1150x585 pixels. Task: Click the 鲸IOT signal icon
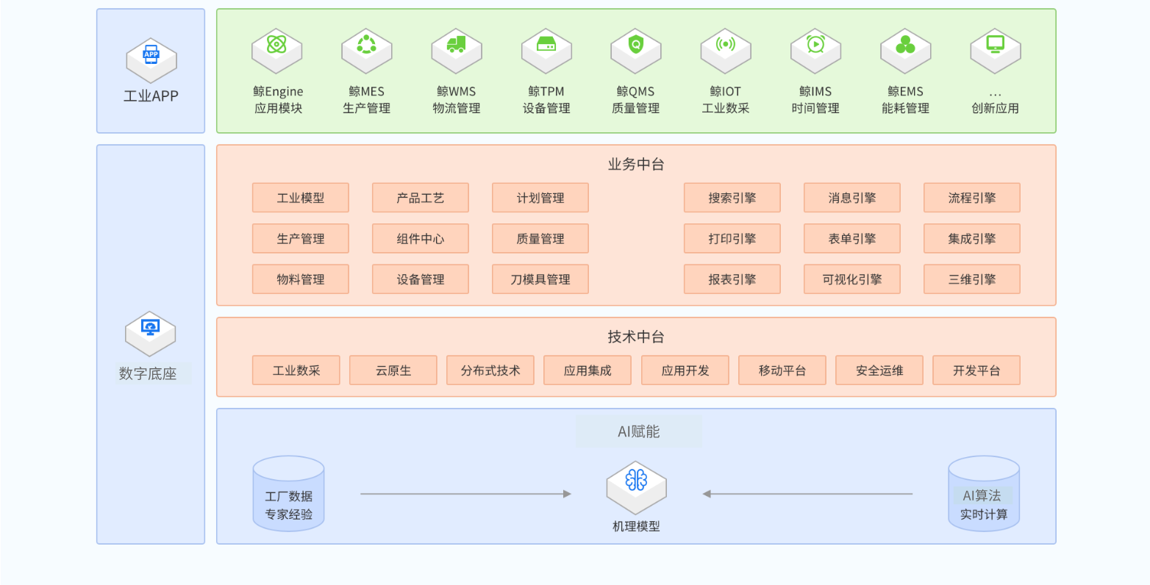coord(726,51)
